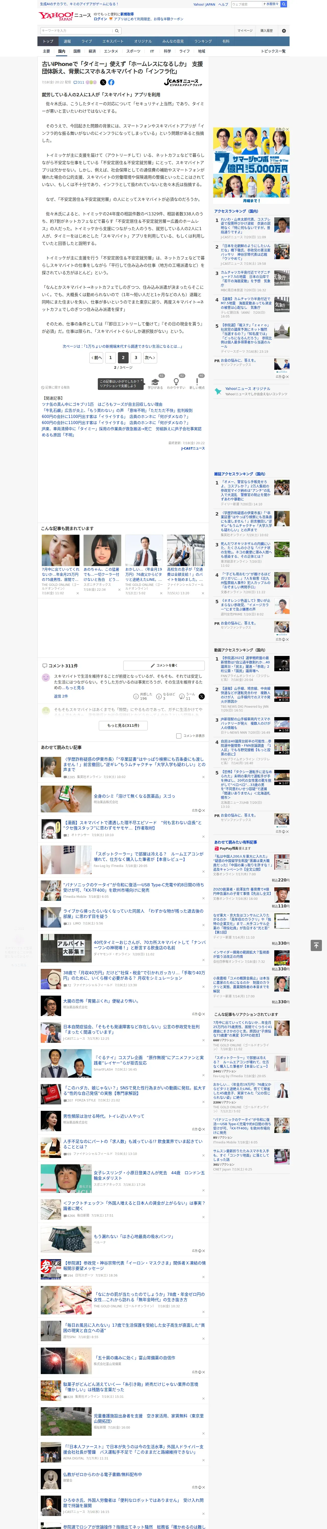Click J-CASTニュース source link below article
The width and height of the screenshot is (327, 1529).
pyautogui.click(x=192, y=449)
